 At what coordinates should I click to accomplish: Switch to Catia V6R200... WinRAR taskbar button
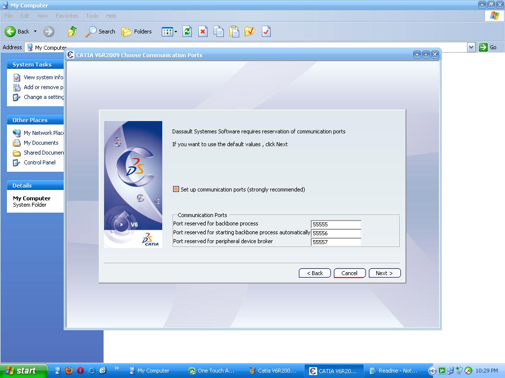(273, 371)
